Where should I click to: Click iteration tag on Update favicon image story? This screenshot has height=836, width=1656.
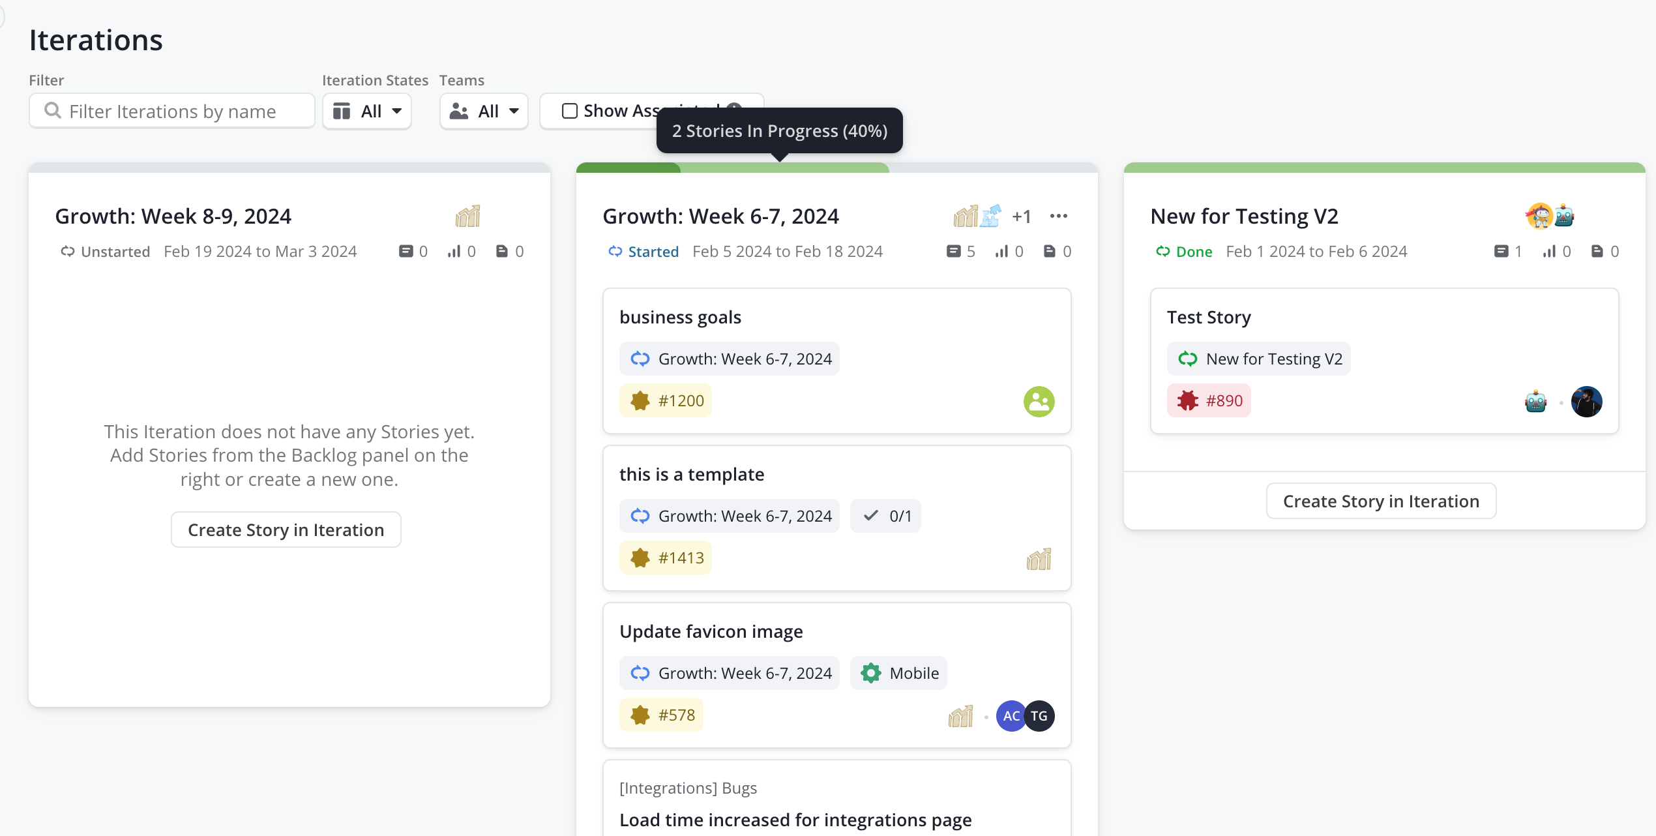(x=730, y=673)
